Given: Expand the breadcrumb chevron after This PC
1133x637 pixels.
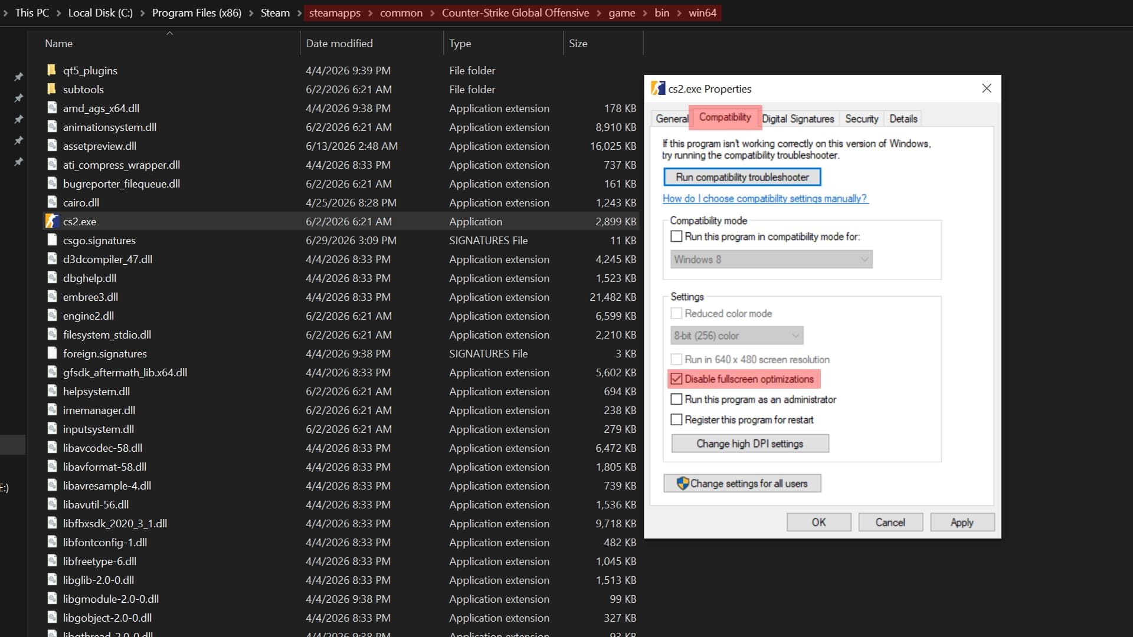Looking at the screenshot, I should click(58, 13).
